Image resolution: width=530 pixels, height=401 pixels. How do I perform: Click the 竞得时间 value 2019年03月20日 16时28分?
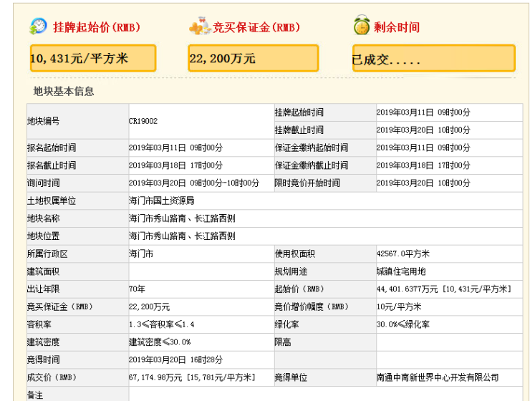(175, 359)
